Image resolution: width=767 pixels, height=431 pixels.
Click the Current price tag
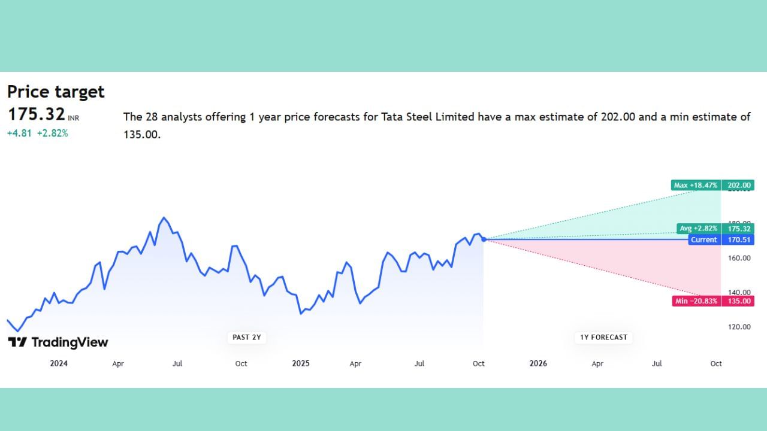tap(703, 239)
